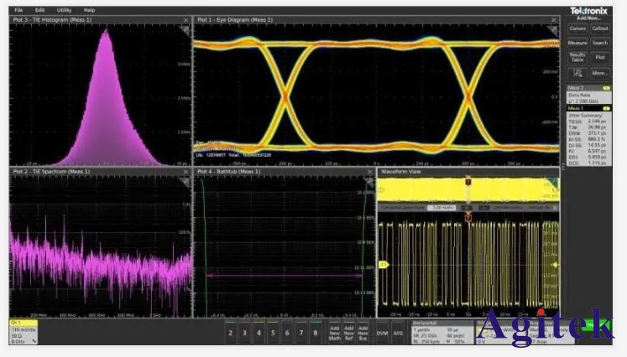Open the AFG function generator button
The width and height of the screenshot is (627, 357).
click(x=398, y=332)
